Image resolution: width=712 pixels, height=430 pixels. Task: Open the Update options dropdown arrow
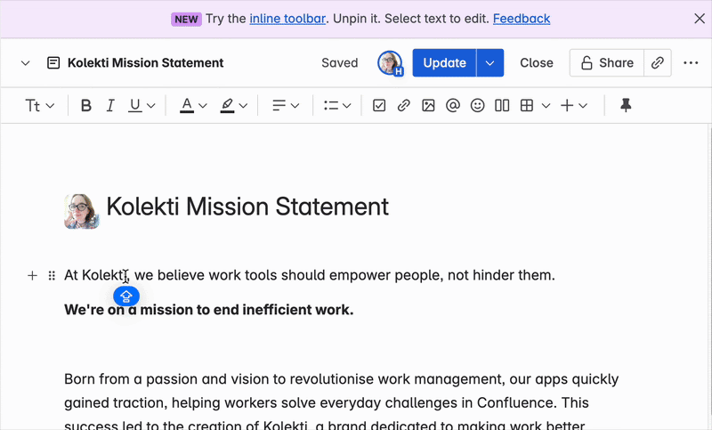[490, 62]
